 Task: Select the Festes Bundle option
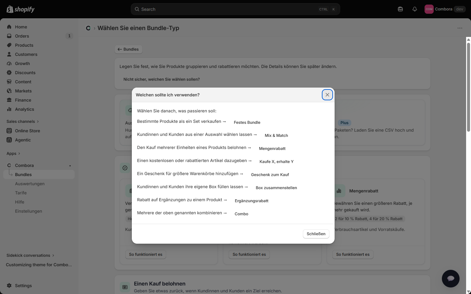tap(247, 122)
